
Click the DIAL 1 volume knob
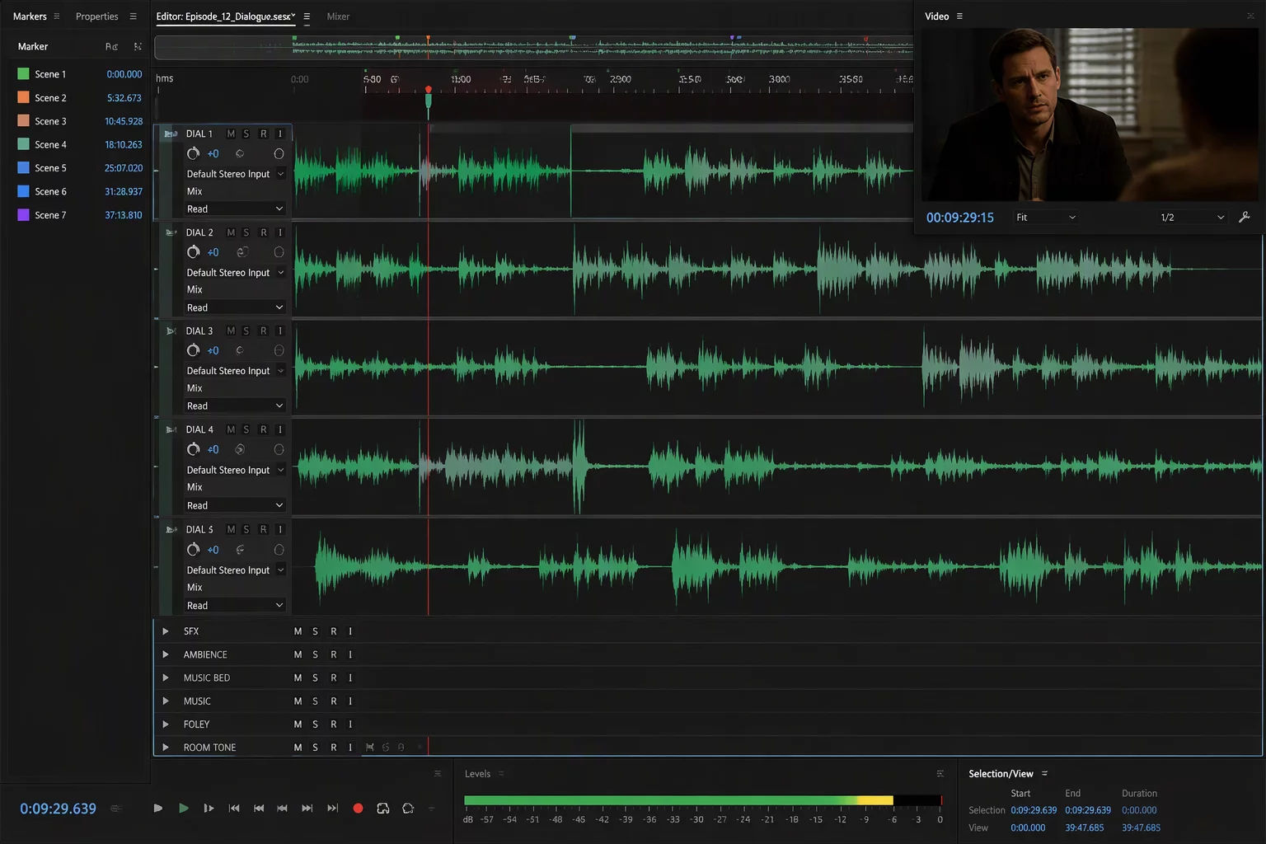point(193,153)
